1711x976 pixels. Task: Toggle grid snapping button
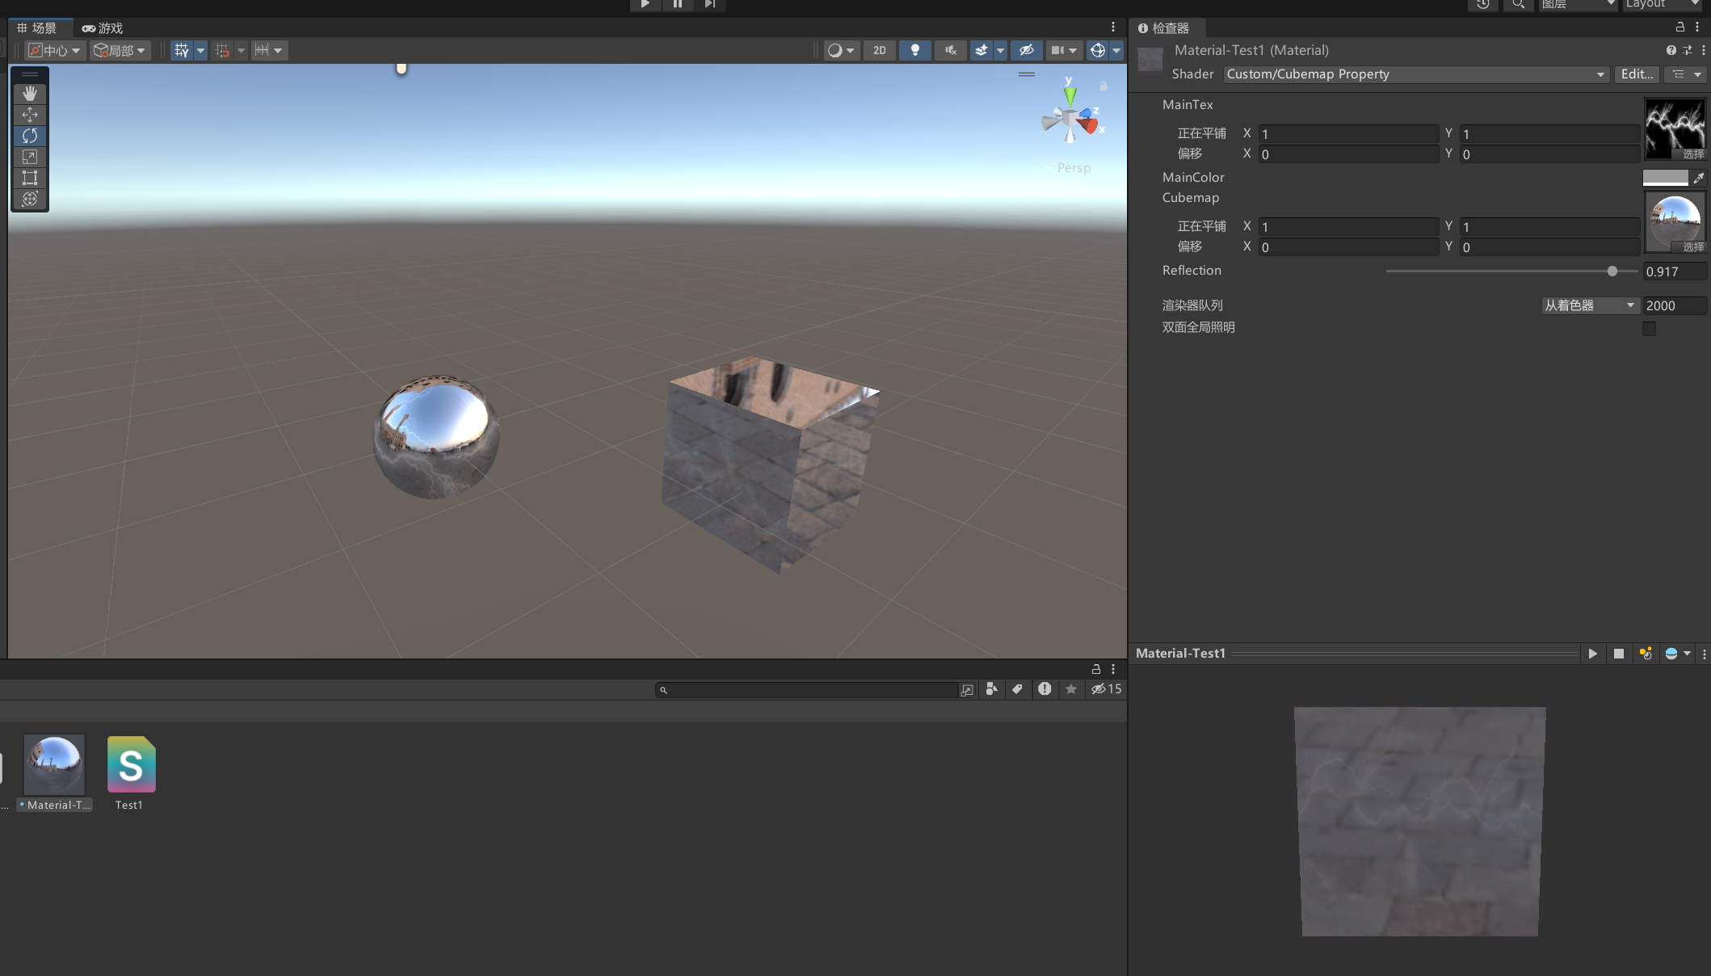click(222, 50)
